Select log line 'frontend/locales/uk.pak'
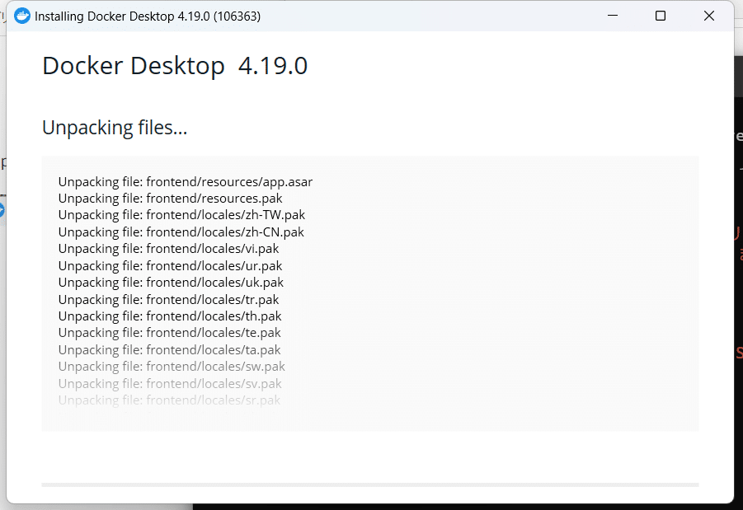This screenshot has height=510, width=743. coord(171,283)
